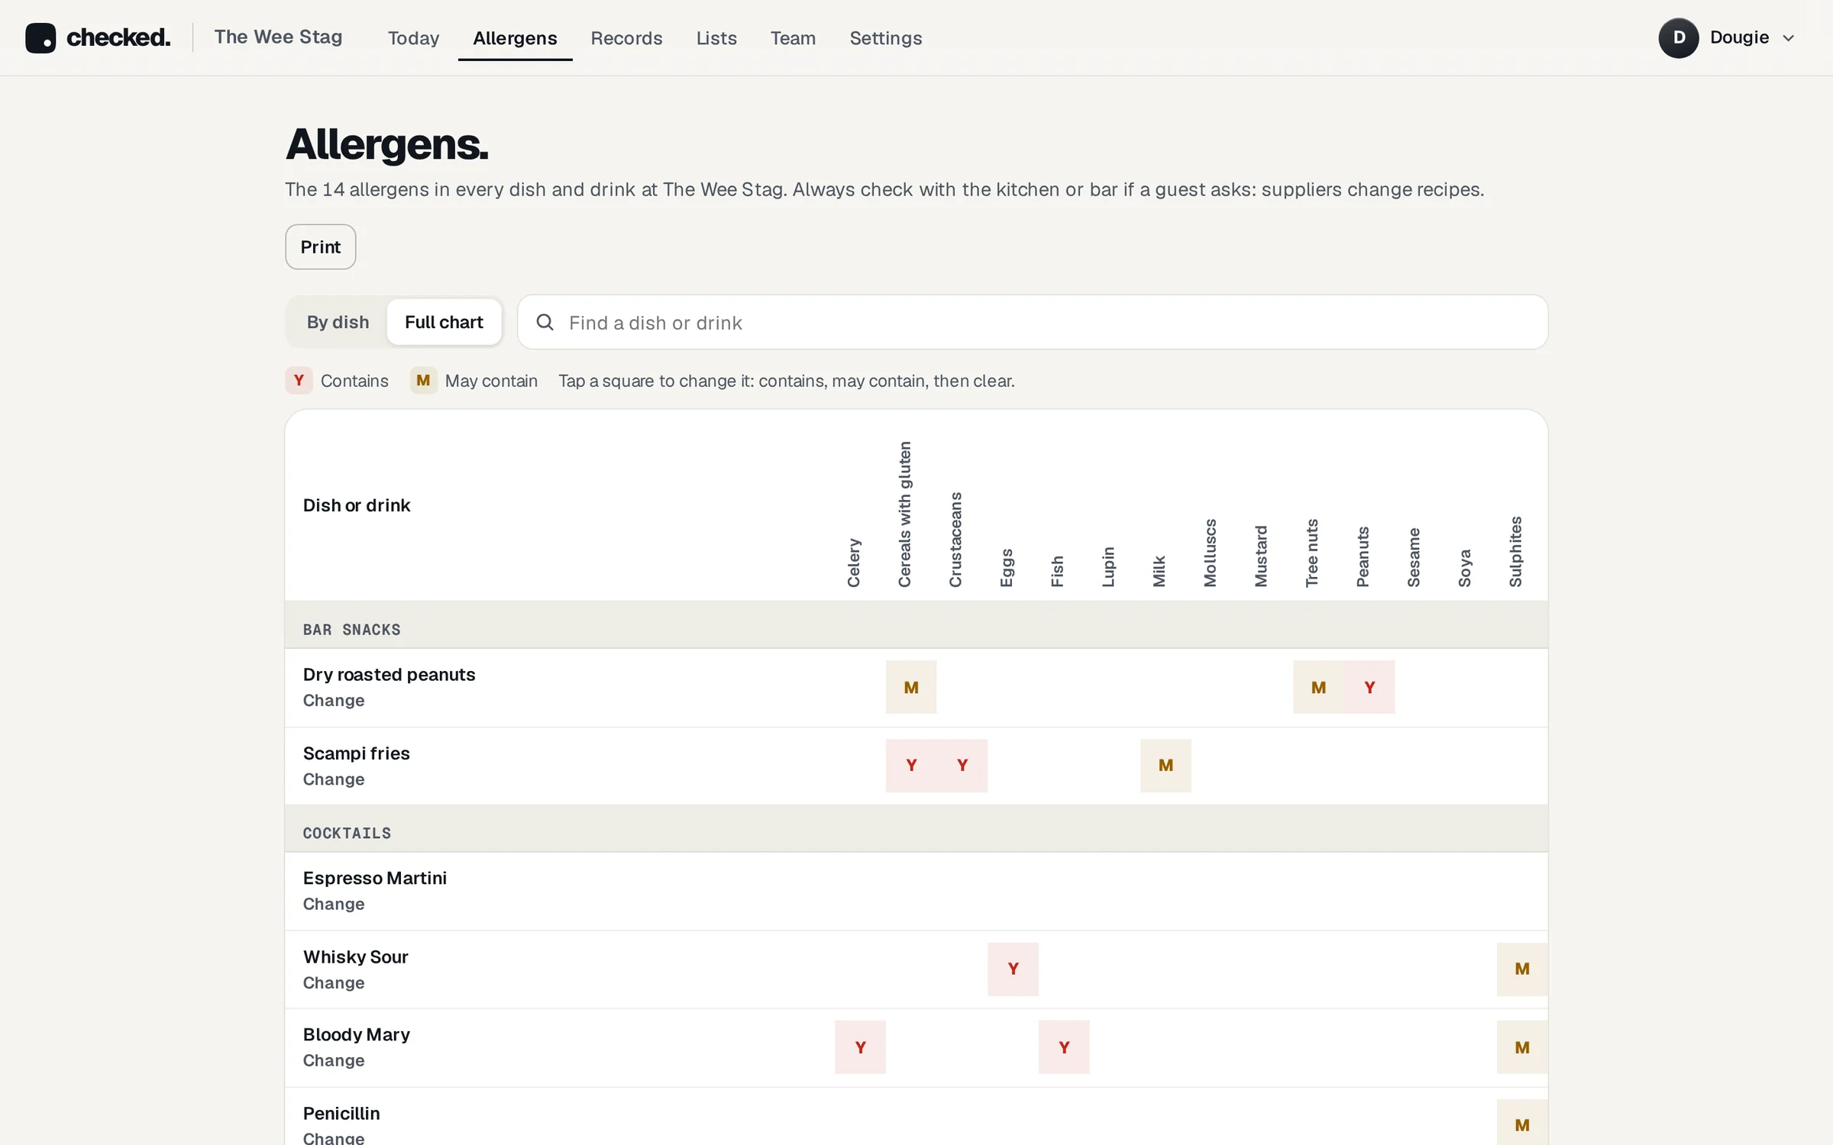Toggle Bloody Mary Sulphites M square
The image size is (1833, 1145).
coord(1522,1047)
